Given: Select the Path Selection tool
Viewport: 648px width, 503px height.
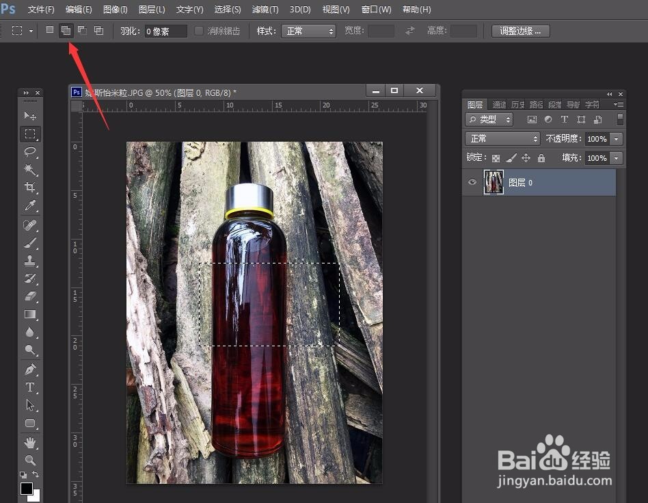Looking at the screenshot, I should tap(30, 405).
